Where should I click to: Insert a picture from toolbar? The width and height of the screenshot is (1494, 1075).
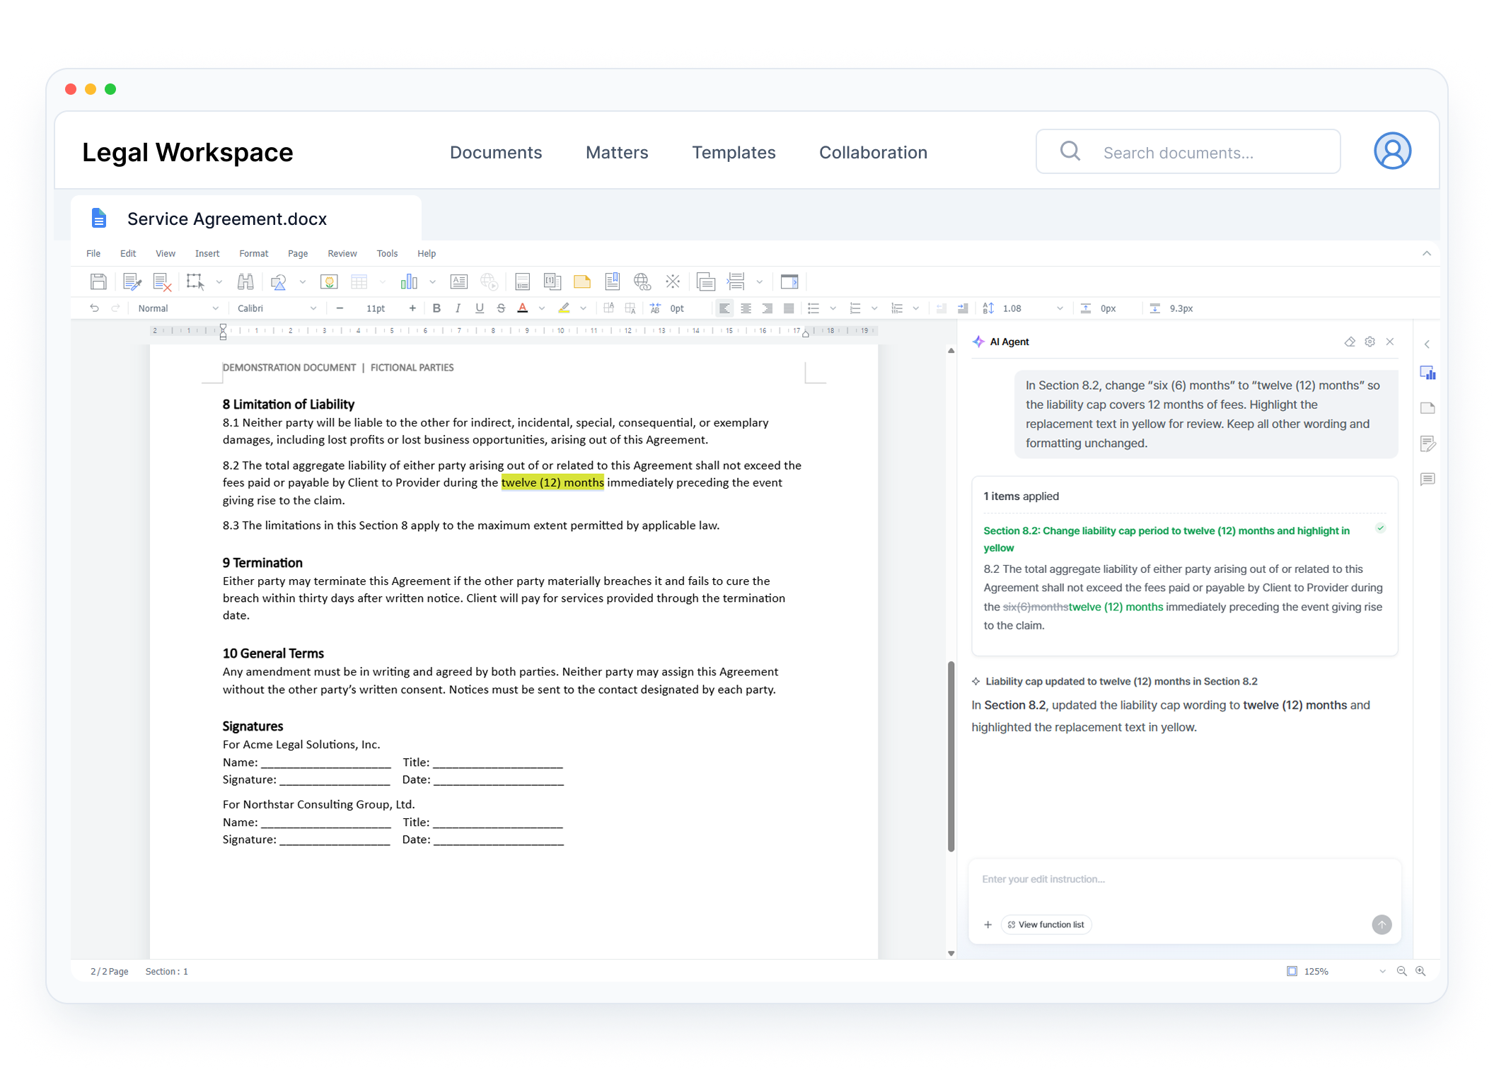point(328,281)
